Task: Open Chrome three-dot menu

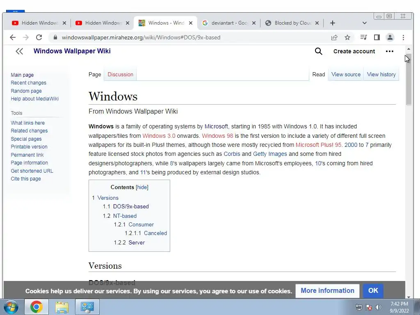Action: pos(404,37)
